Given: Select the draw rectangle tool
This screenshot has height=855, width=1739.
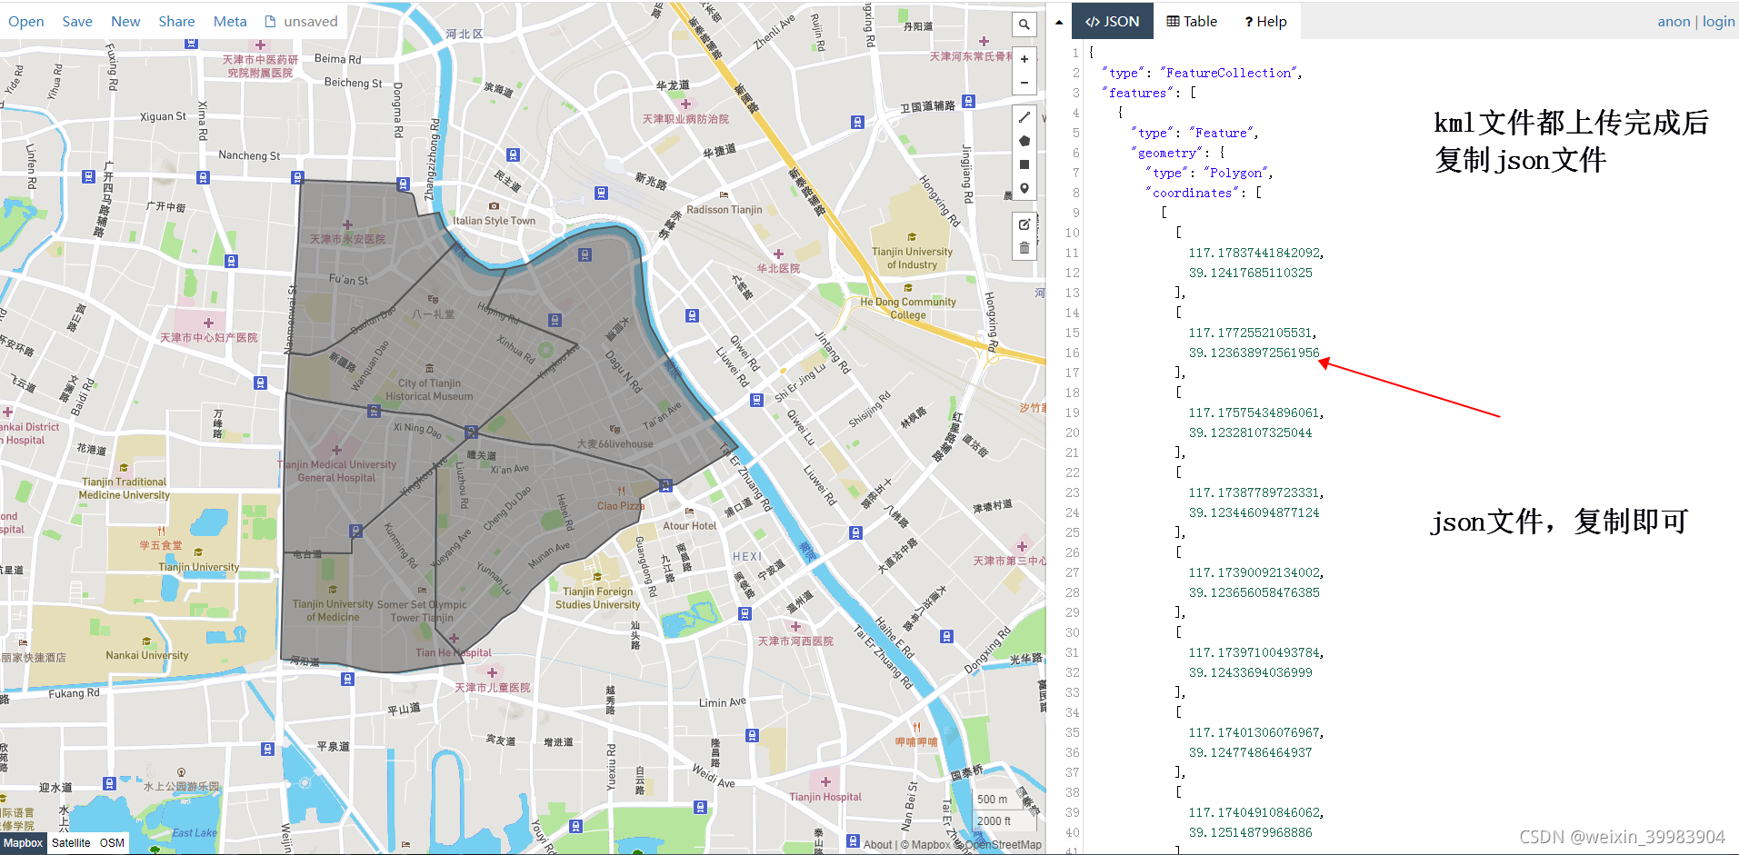Looking at the screenshot, I should pyautogui.click(x=1024, y=164).
